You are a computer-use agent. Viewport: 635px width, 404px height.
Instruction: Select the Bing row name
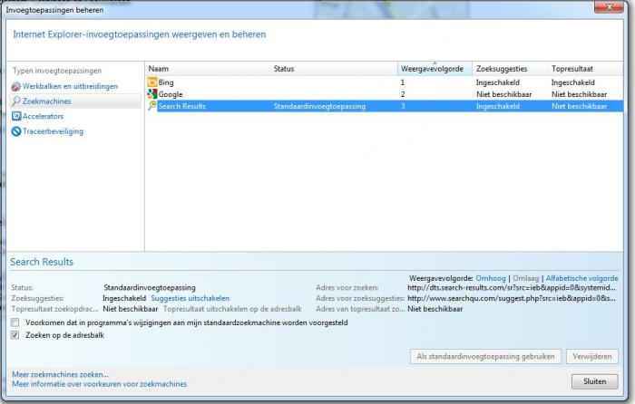pyautogui.click(x=166, y=82)
